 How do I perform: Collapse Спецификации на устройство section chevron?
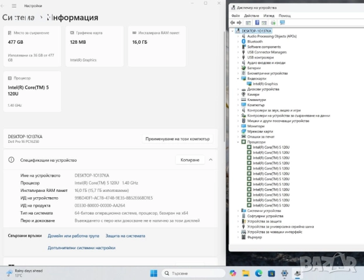(211, 160)
